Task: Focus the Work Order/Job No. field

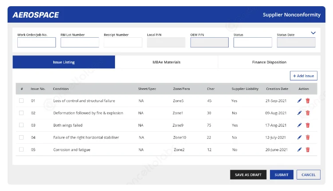Action: 36,43
